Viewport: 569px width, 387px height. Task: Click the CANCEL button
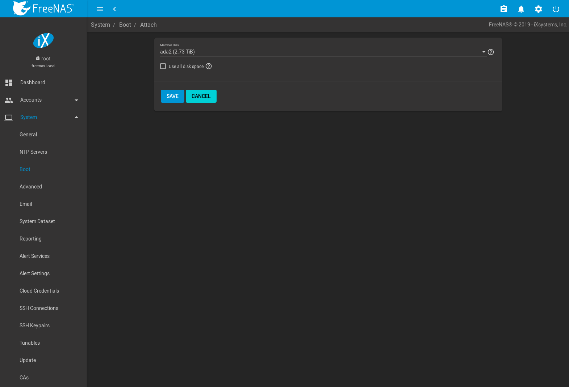tap(201, 96)
